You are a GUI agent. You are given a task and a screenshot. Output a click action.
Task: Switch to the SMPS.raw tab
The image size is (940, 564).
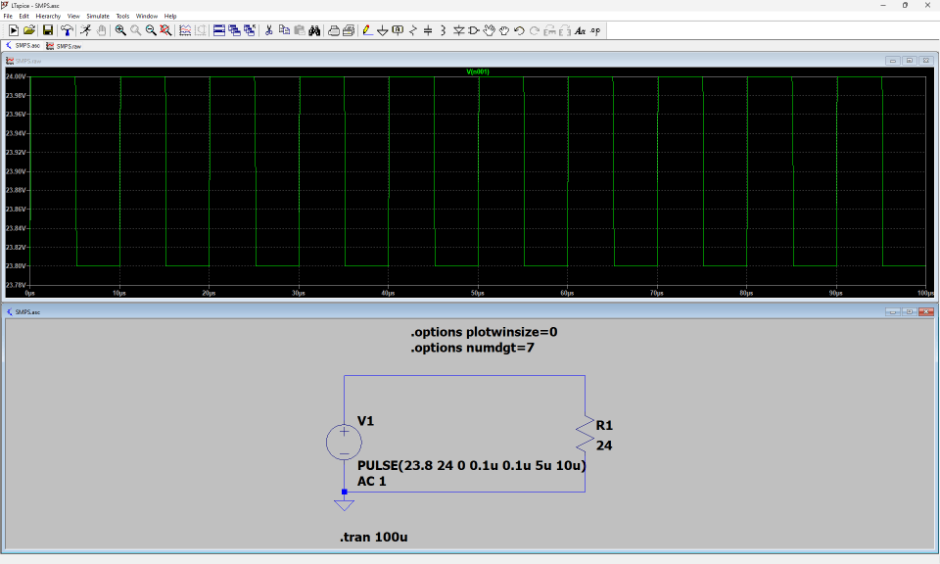tap(64, 46)
